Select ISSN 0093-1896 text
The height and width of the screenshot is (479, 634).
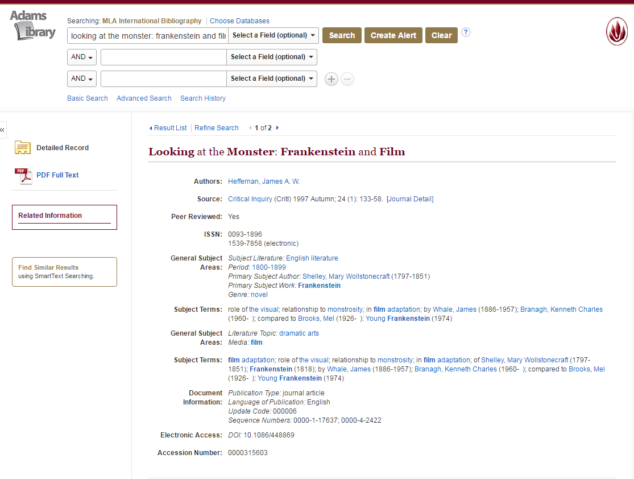coord(245,234)
